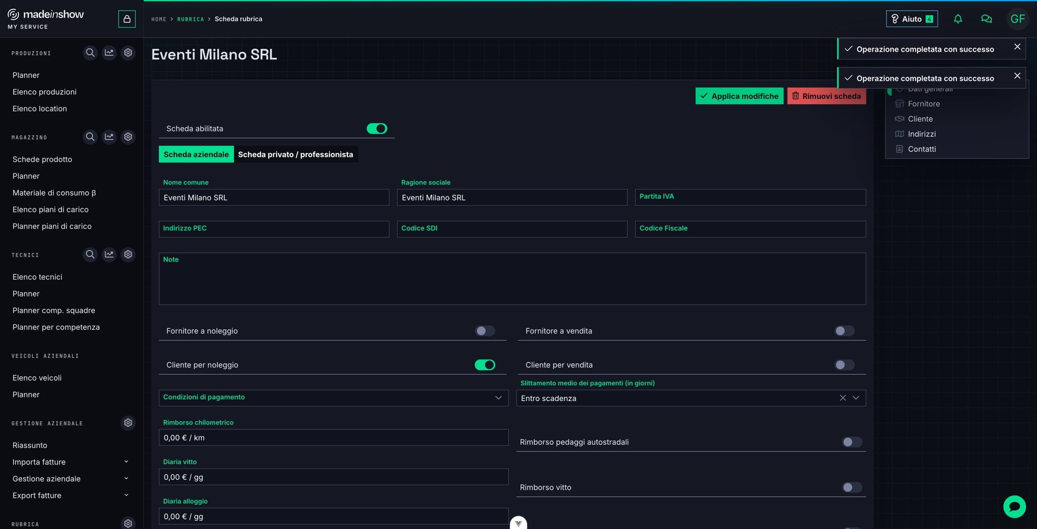The height and width of the screenshot is (529, 1037).
Task: Open the Magazzino settings gear
Action: [x=128, y=137]
